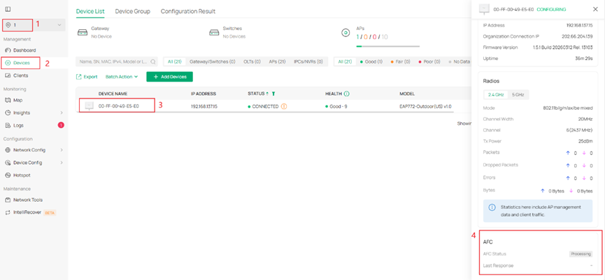Collapse the sidebar with the panel icon
The width and height of the screenshot is (605, 280).
pyautogui.click(x=8, y=9)
